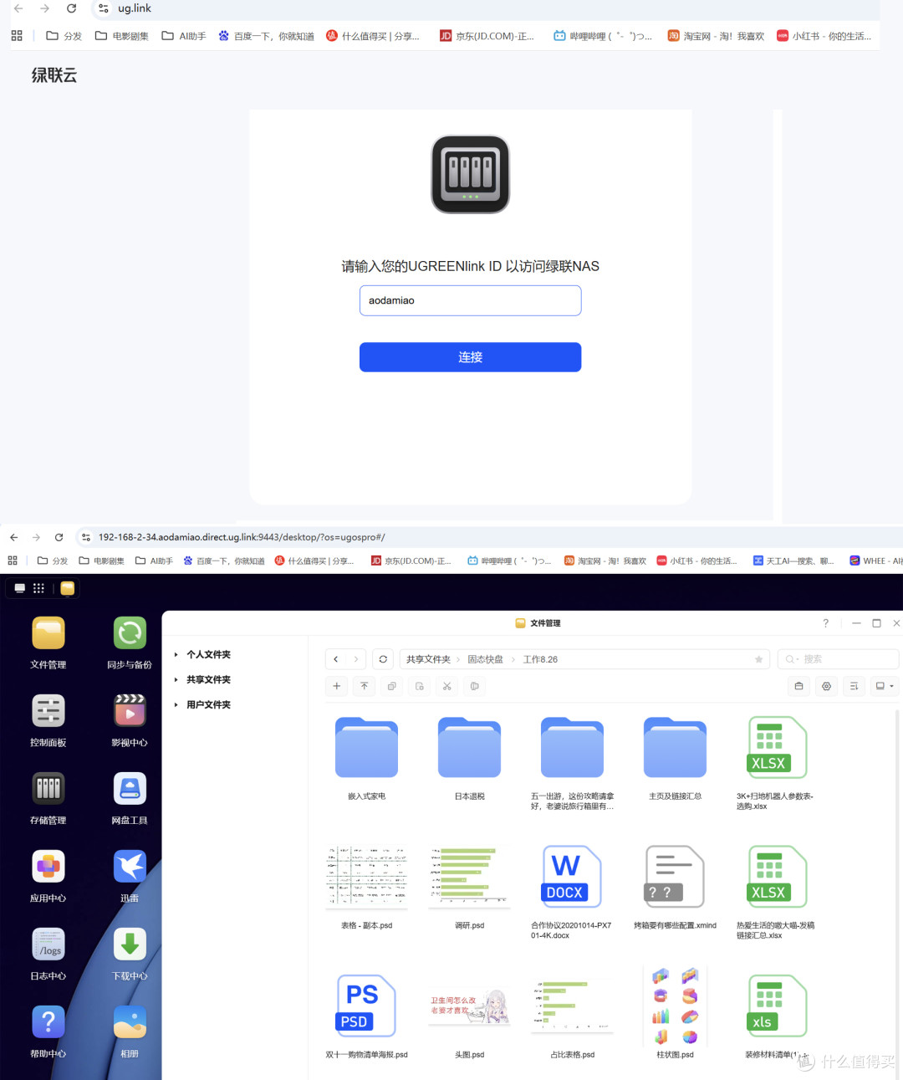Open the 淘宝网 bookmark in lower browser
The height and width of the screenshot is (1080, 903).
(x=605, y=560)
